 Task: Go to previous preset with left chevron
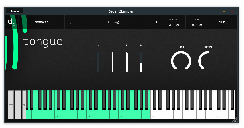[70, 22]
